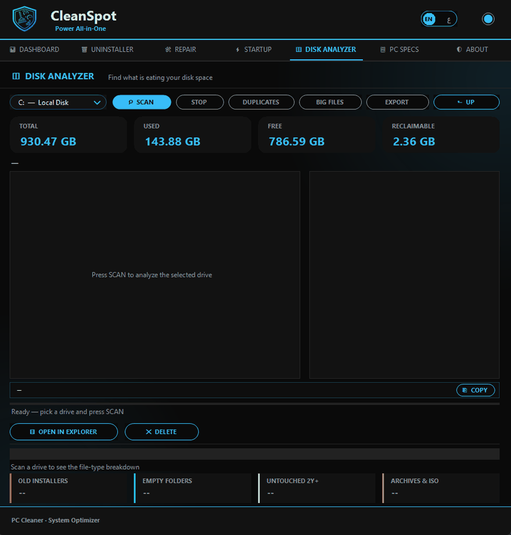Click the CleanSpot shield logo
This screenshot has height=535, width=511.
coord(24,19)
